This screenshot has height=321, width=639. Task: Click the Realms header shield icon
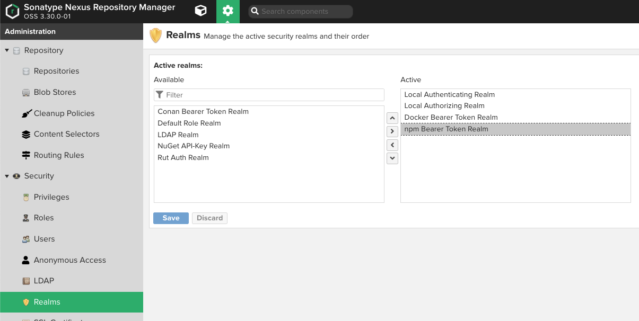click(x=155, y=35)
